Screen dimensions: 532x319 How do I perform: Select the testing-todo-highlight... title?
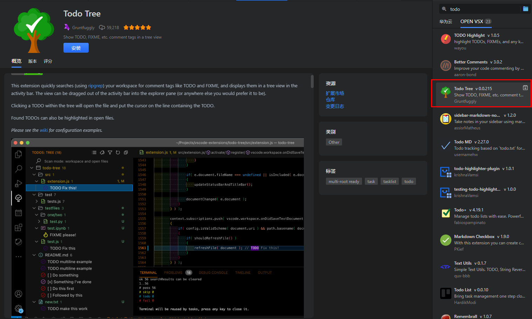point(477,189)
